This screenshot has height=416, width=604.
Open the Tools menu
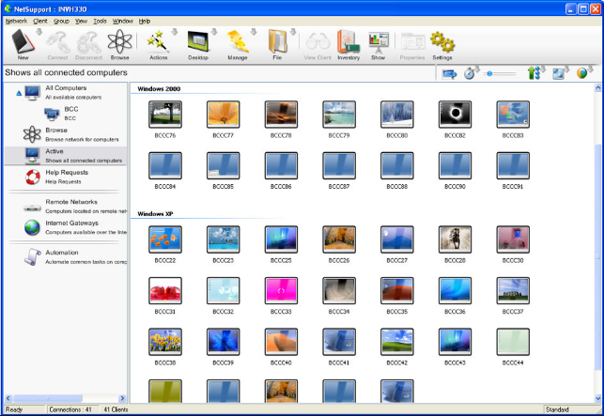pyautogui.click(x=98, y=20)
